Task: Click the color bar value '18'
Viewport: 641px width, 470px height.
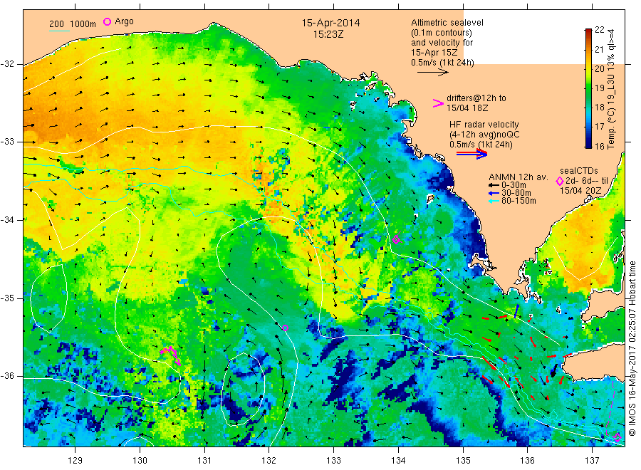Action: [x=599, y=107]
